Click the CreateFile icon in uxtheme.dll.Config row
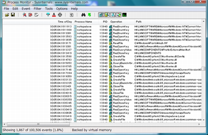This screenshot has width=208, height=135. coord(111,57)
